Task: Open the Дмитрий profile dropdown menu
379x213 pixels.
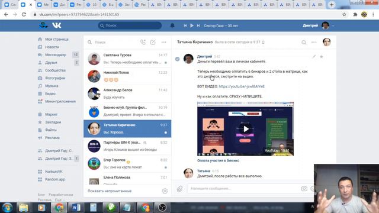Action: pyautogui.click(x=319, y=25)
